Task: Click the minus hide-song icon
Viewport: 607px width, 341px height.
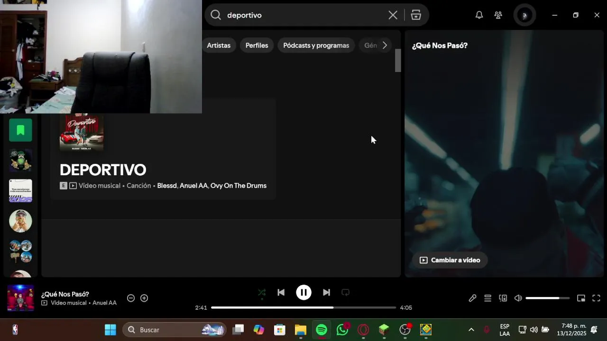Action: [131, 298]
